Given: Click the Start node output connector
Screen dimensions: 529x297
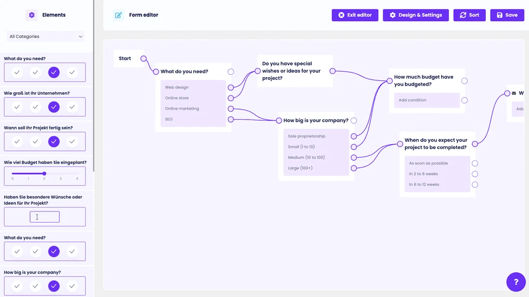Looking at the screenshot, I should (144, 59).
